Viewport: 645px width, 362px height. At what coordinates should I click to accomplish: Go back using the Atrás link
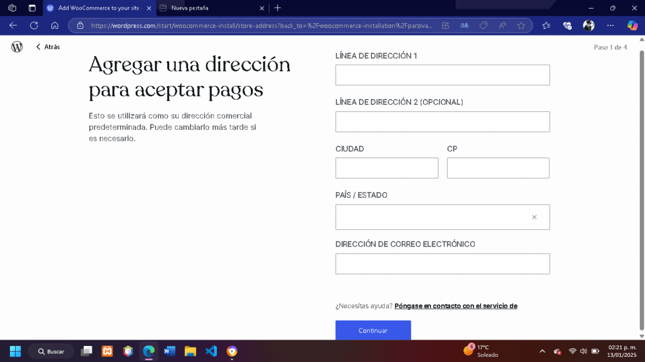[x=48, y=47]
